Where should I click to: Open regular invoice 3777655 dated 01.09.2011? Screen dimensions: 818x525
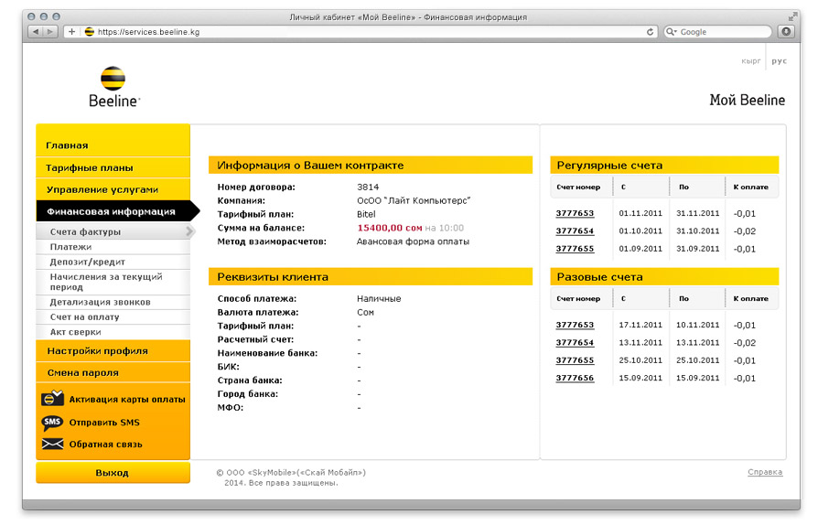pos(575,249)
